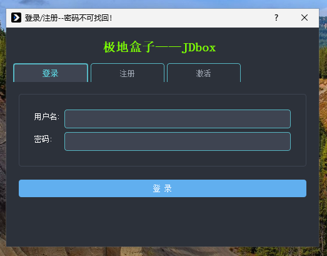Focus the 密码 input field
Image resolution: width=327 pixels, height=256 pixels.
178,141
